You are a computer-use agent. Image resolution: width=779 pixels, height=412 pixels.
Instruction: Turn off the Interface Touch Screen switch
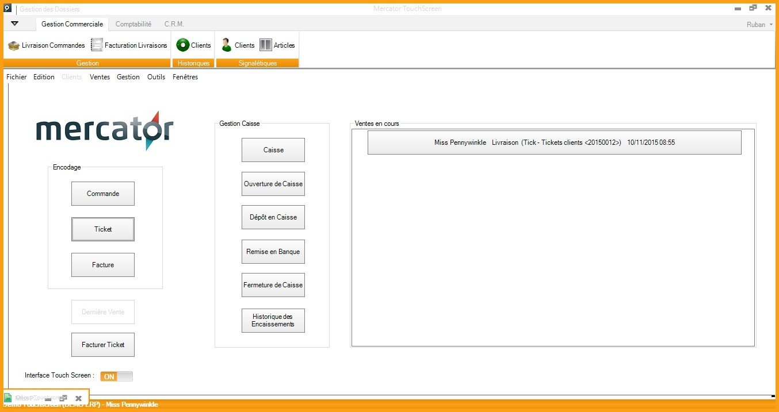[116, 376]
